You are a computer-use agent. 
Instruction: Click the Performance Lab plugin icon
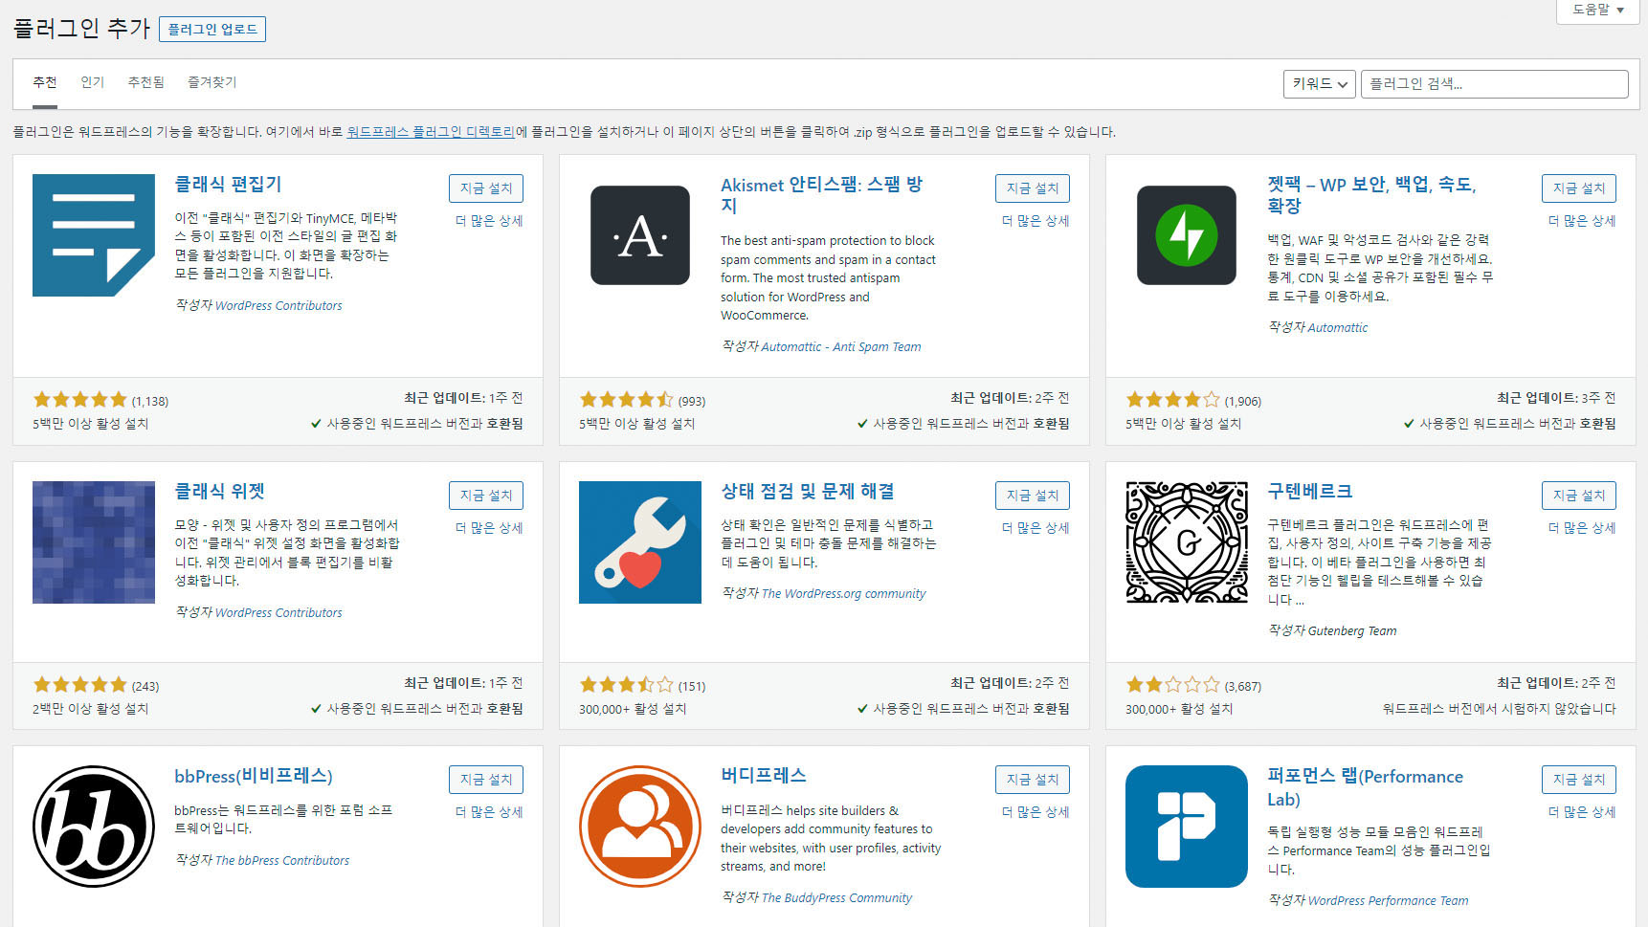pos(1187,827)
